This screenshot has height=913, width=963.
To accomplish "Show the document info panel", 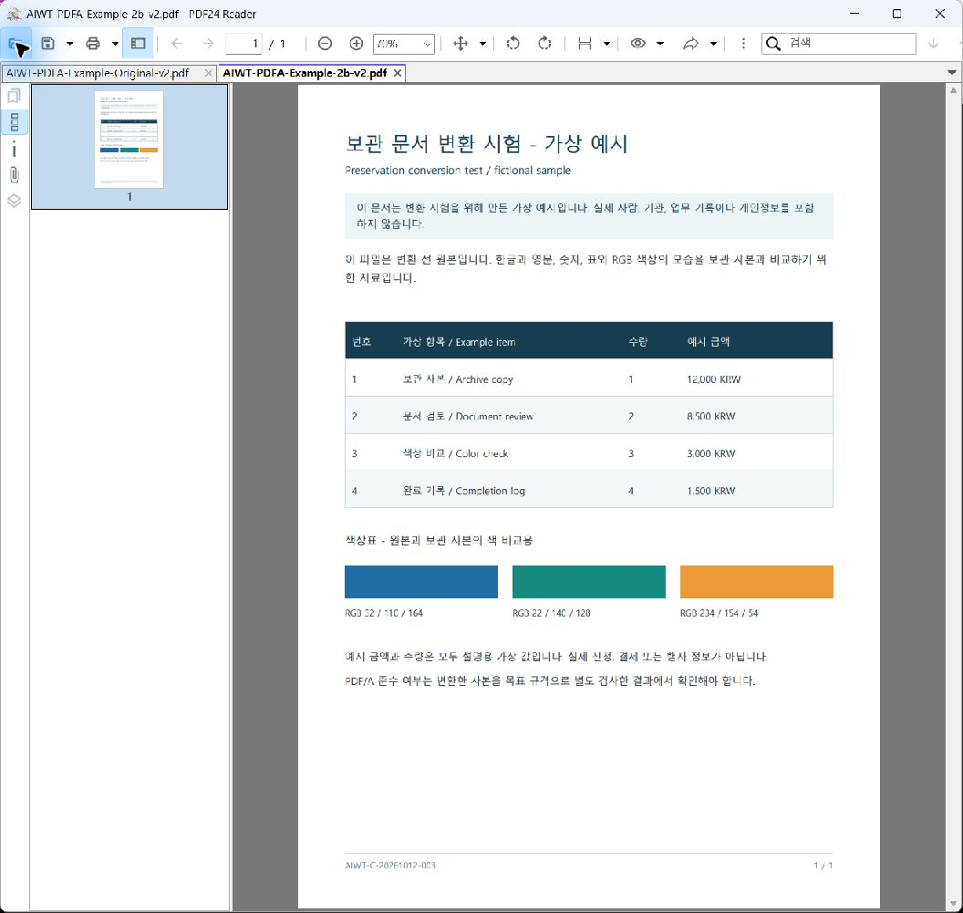I will (14, 150).
